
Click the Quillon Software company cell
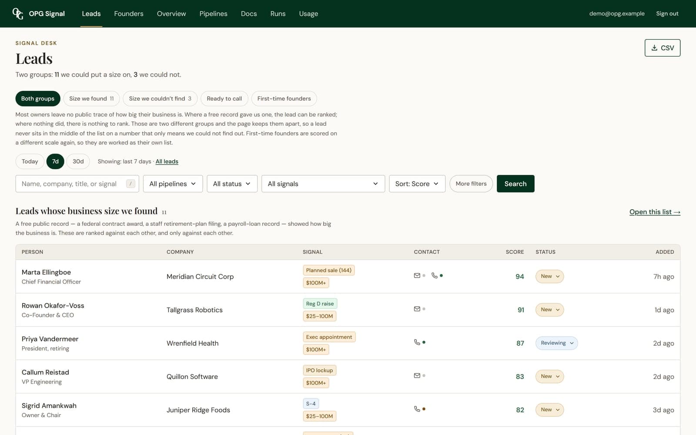coord(192,377)
